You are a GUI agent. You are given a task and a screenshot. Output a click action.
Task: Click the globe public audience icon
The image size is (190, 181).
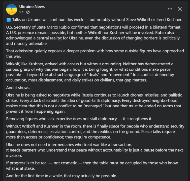click(x=28, y=12)
